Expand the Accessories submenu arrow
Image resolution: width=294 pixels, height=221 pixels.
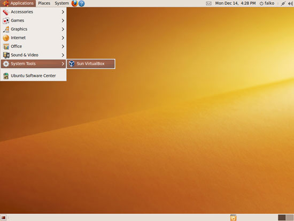click(63, 12)
